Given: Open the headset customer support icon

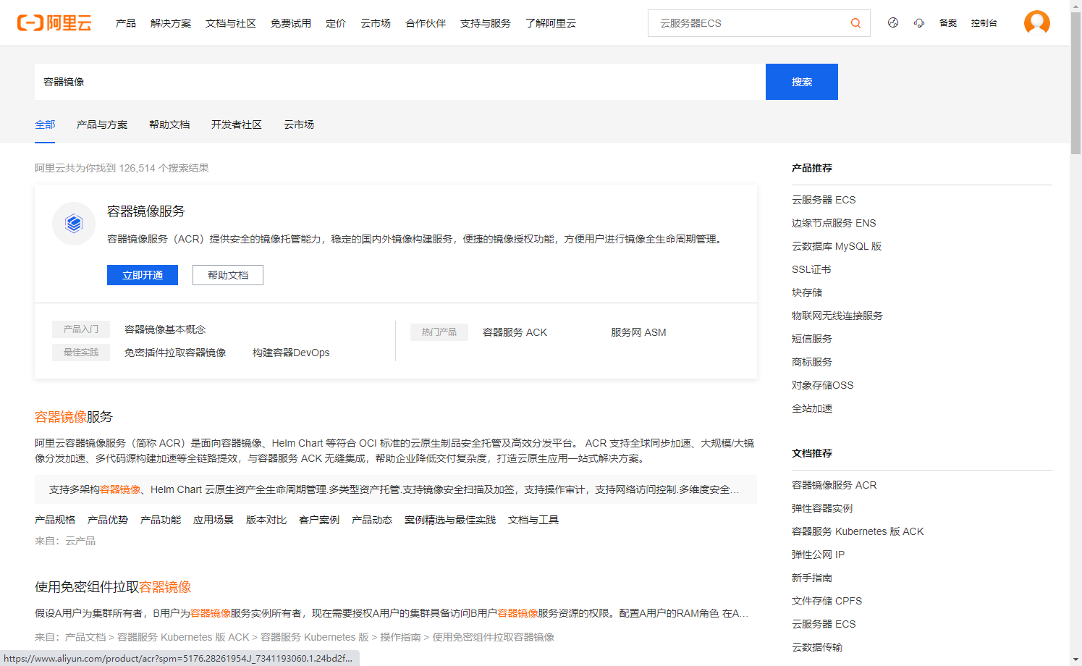Looking at the screenshot, I should click(x=919, y=22).
